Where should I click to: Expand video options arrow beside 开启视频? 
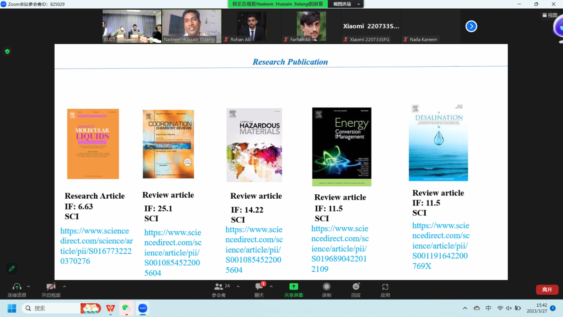(64, 287)
